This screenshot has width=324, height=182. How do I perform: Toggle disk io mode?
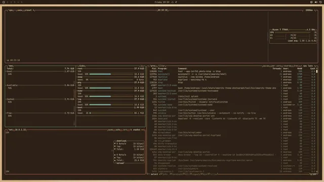tap(142, 66)
